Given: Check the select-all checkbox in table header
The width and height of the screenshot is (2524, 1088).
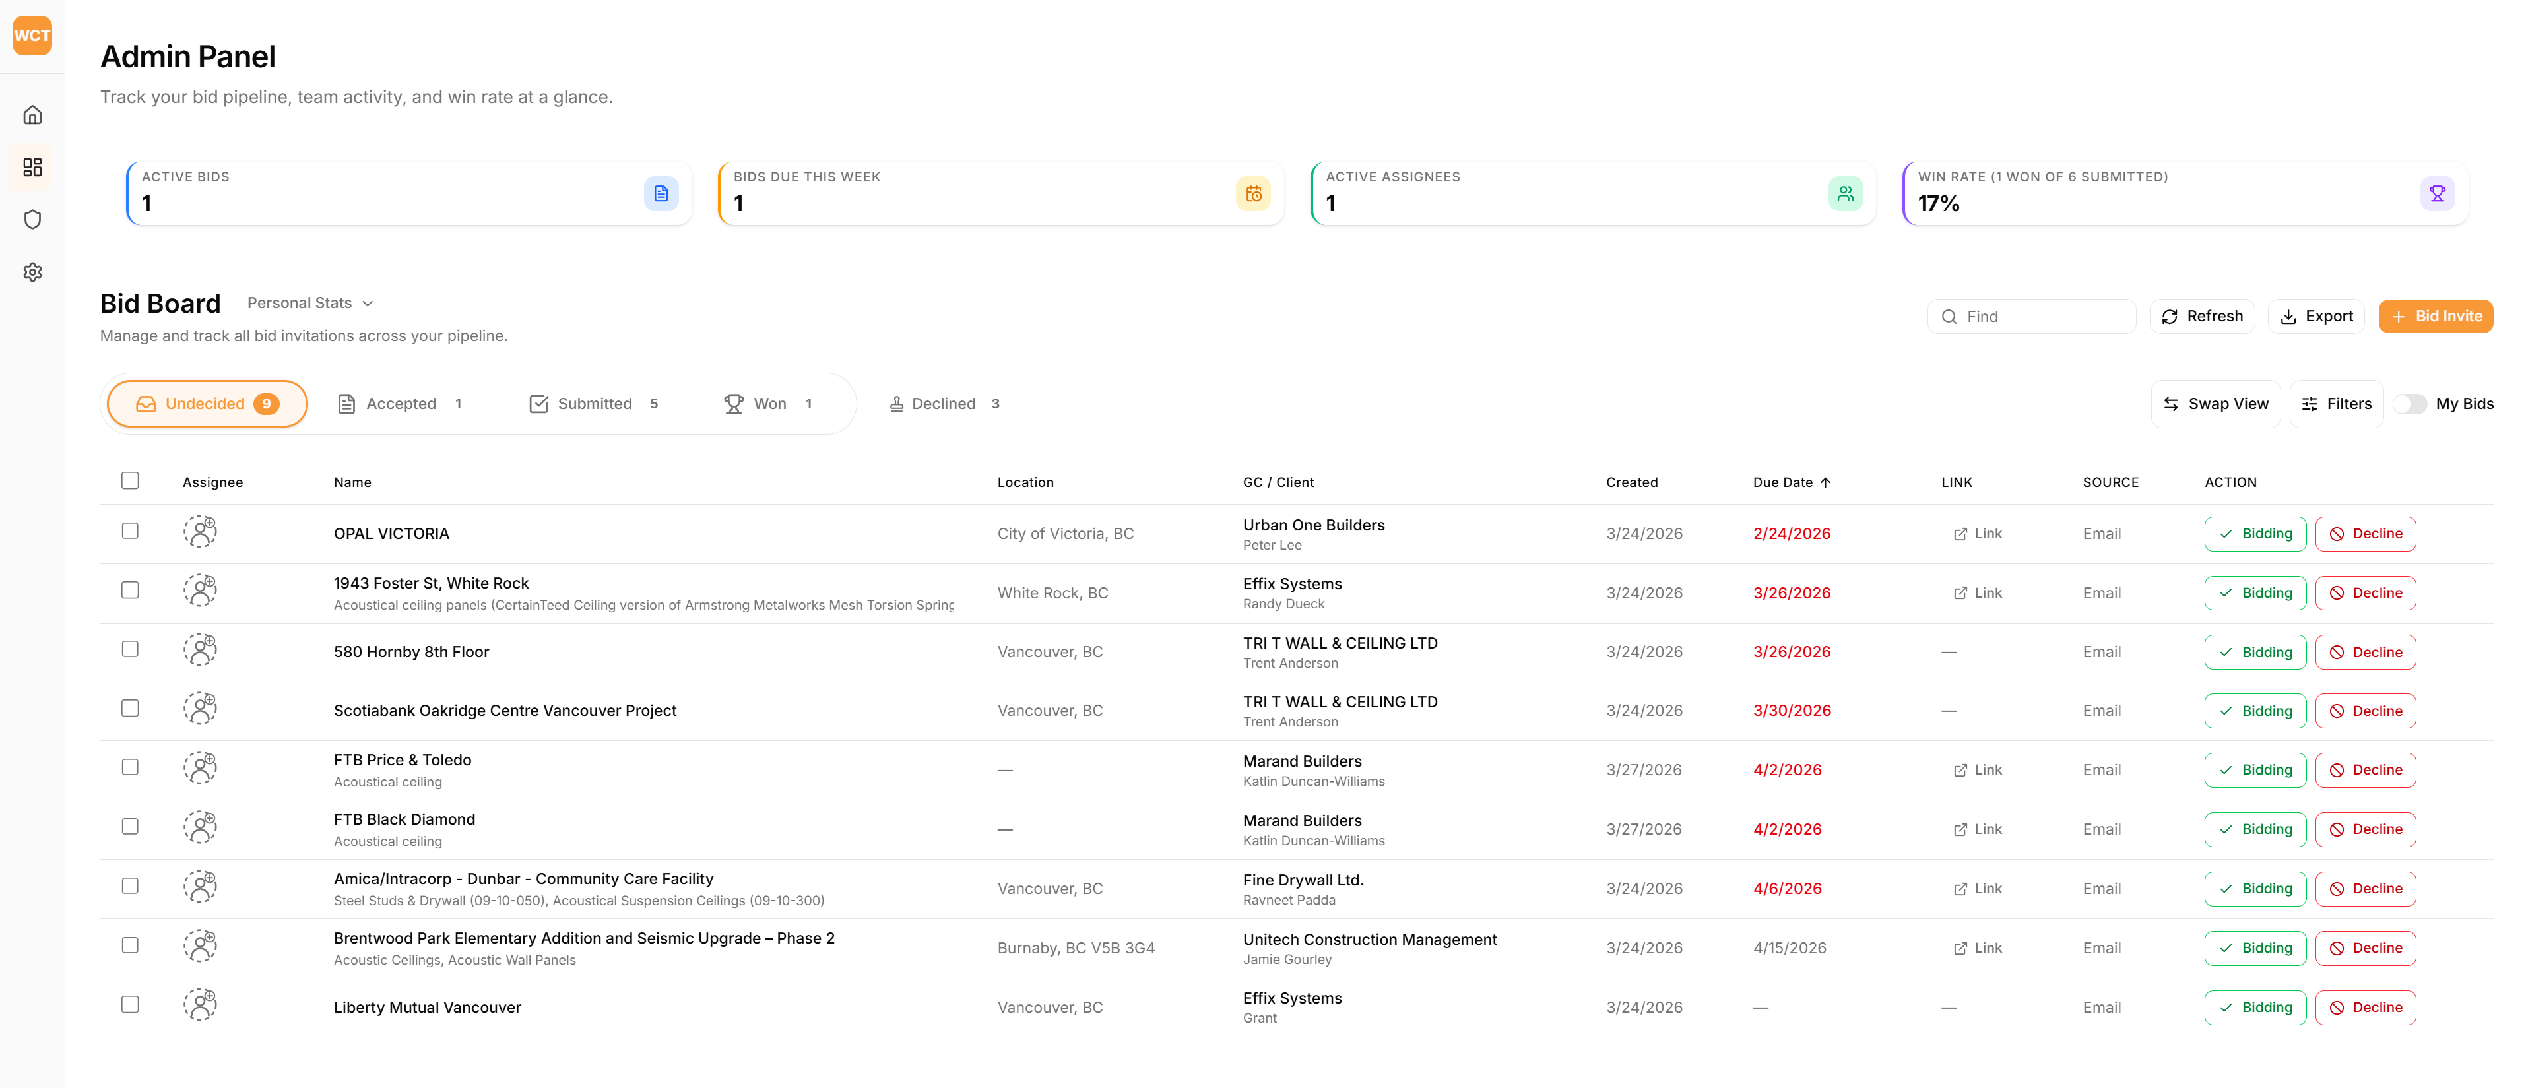Looking at the screenshot, I should pos(130,480).
